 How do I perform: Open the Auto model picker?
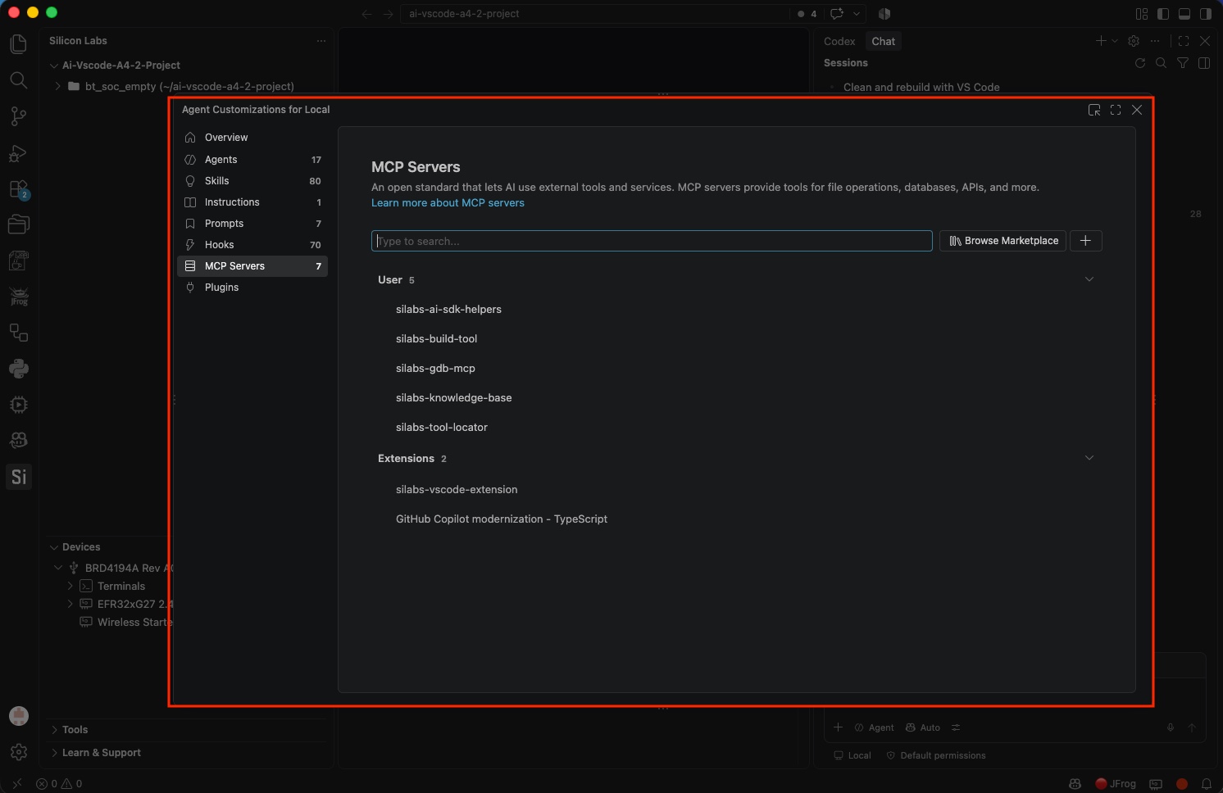923,727
